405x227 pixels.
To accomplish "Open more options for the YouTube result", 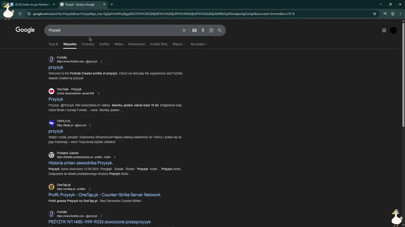I will pos(99,93).
